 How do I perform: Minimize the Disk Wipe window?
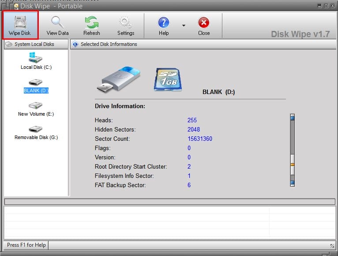point(319,6)
